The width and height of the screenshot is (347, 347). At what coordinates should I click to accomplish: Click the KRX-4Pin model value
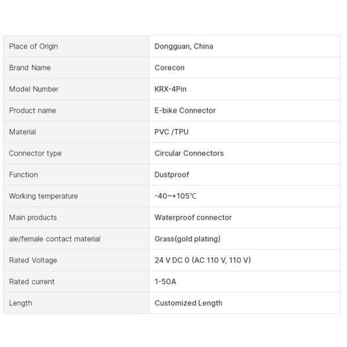[171, 89]
